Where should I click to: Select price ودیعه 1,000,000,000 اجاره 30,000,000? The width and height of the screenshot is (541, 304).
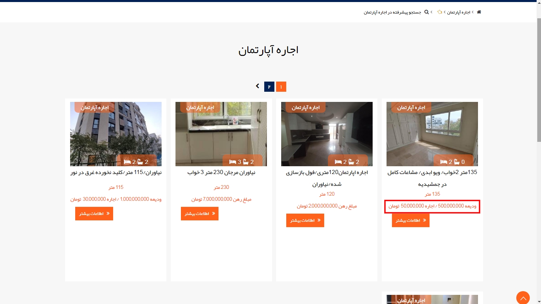116,199
